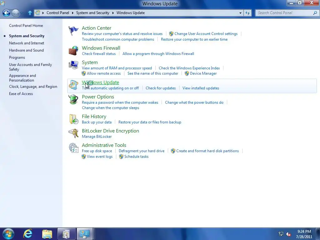Open Windows Firewall heading
This screenshot has width=320, height=240.
(x=101, y=48)
